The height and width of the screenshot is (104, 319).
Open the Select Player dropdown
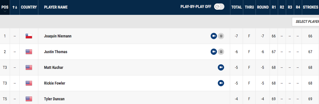(306, 22)
